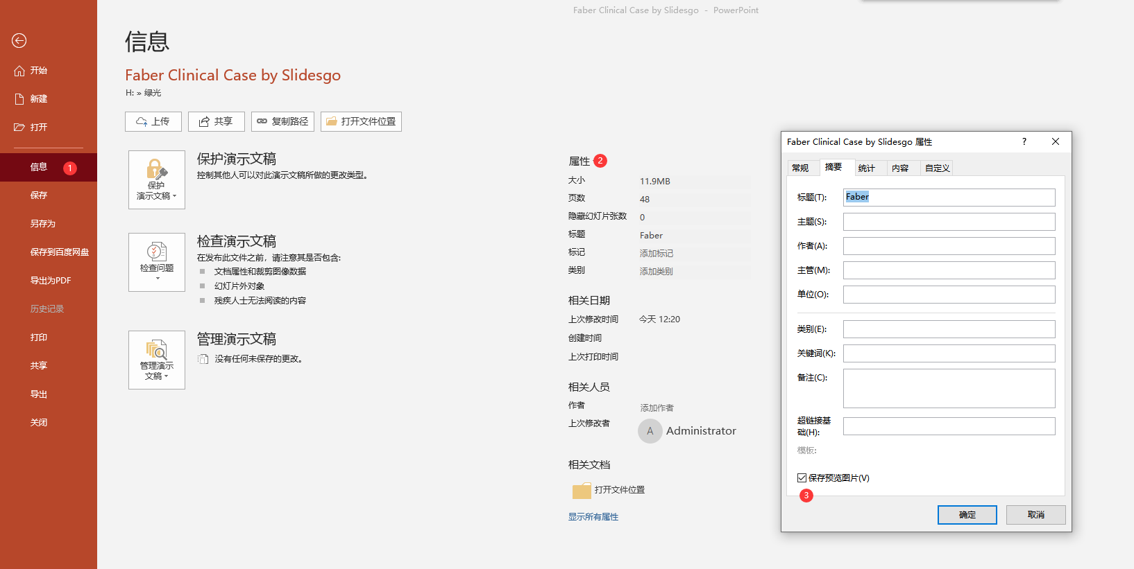The image size is (1134, 569).
Task: Click the 复制路径 button
Action: click(282, 121)
